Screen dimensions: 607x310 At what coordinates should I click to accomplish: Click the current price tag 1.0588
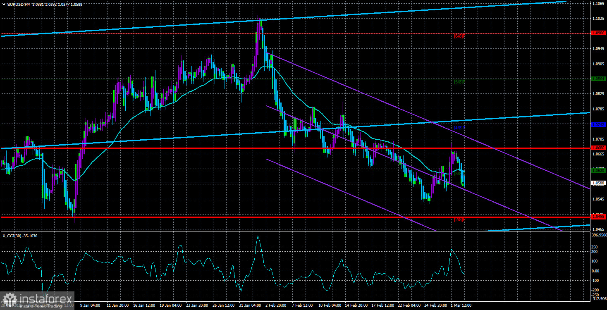[598, 183]
